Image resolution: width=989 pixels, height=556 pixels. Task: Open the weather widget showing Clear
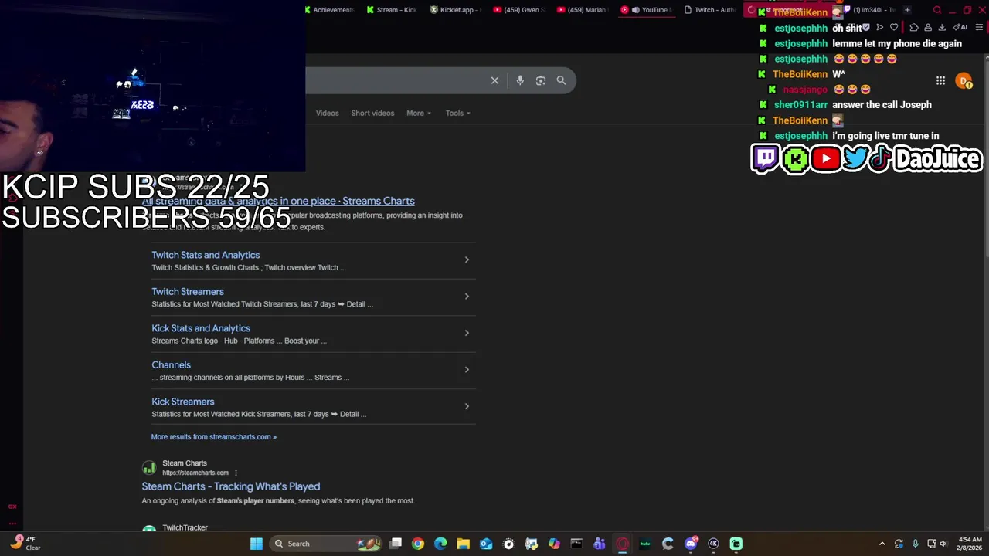coord(24,544)
